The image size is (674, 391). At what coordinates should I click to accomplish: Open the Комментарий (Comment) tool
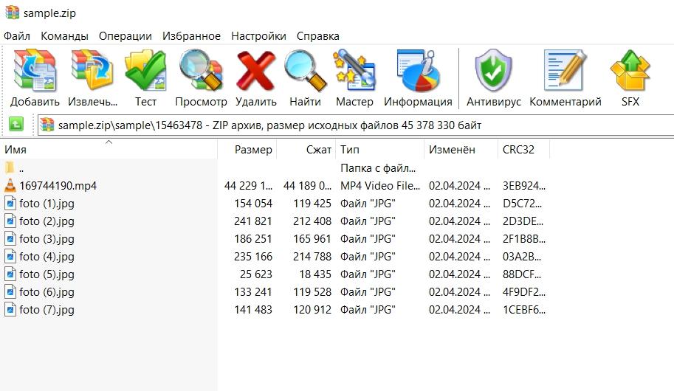(x=565, y=72)
